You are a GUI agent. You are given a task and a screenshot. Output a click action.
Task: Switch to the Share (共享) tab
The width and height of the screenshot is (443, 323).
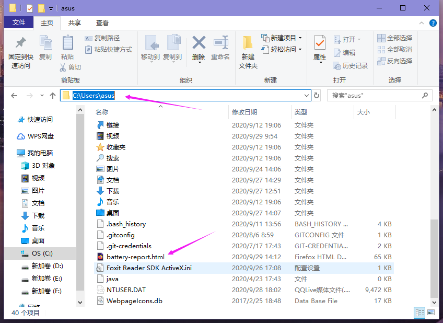[75, 23]
